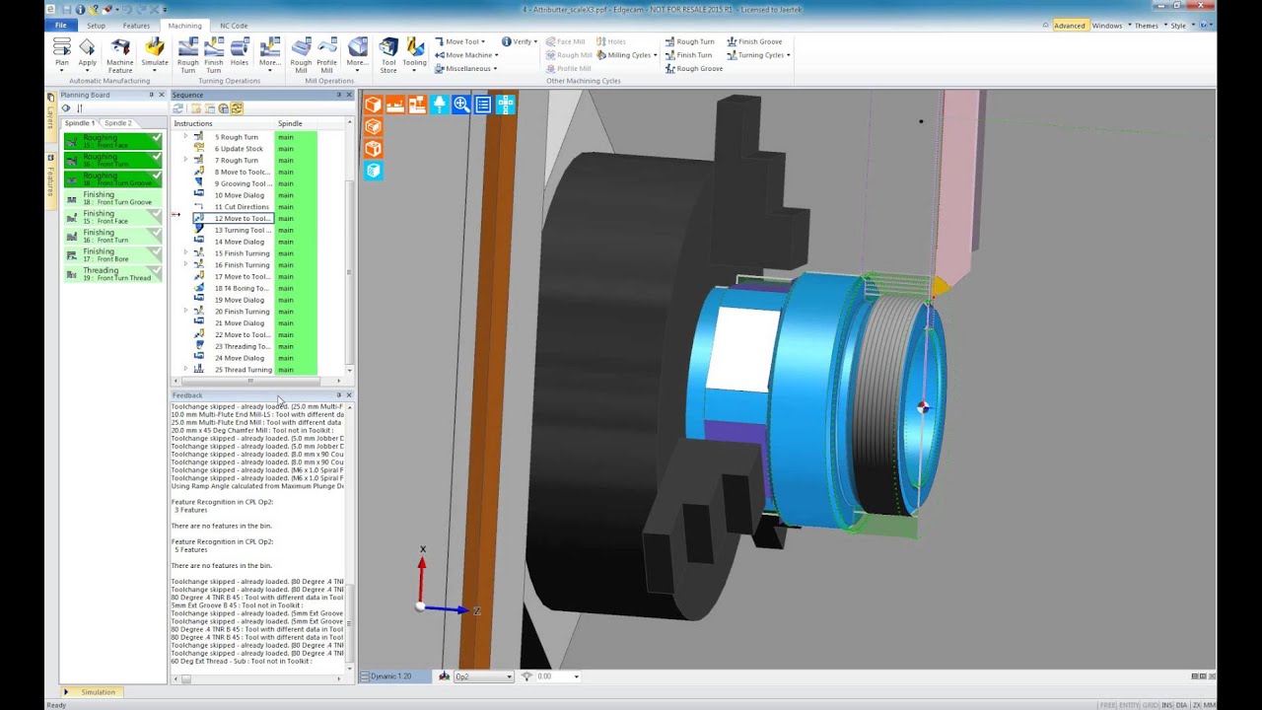Screen dimensions: 1262x710
Task: Click the first Sequence toolbar refresh icon
Action: tap(178, 108)
